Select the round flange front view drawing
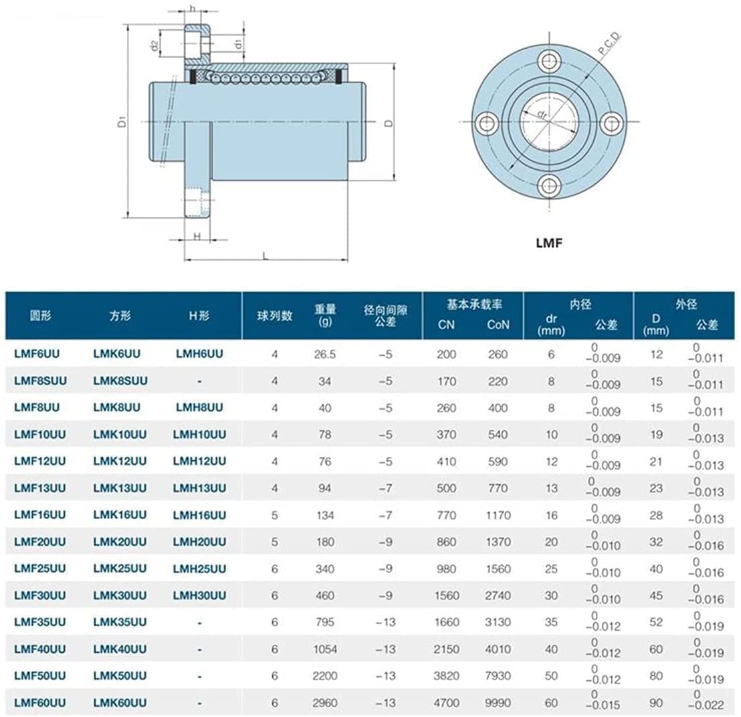The height and width of the screenshot is (717, 741). tap(549, 123)
